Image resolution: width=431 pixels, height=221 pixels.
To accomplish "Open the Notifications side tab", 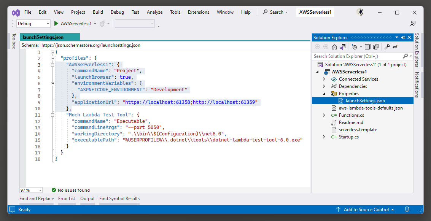I will pyautogui.click(x=417, y=85).
